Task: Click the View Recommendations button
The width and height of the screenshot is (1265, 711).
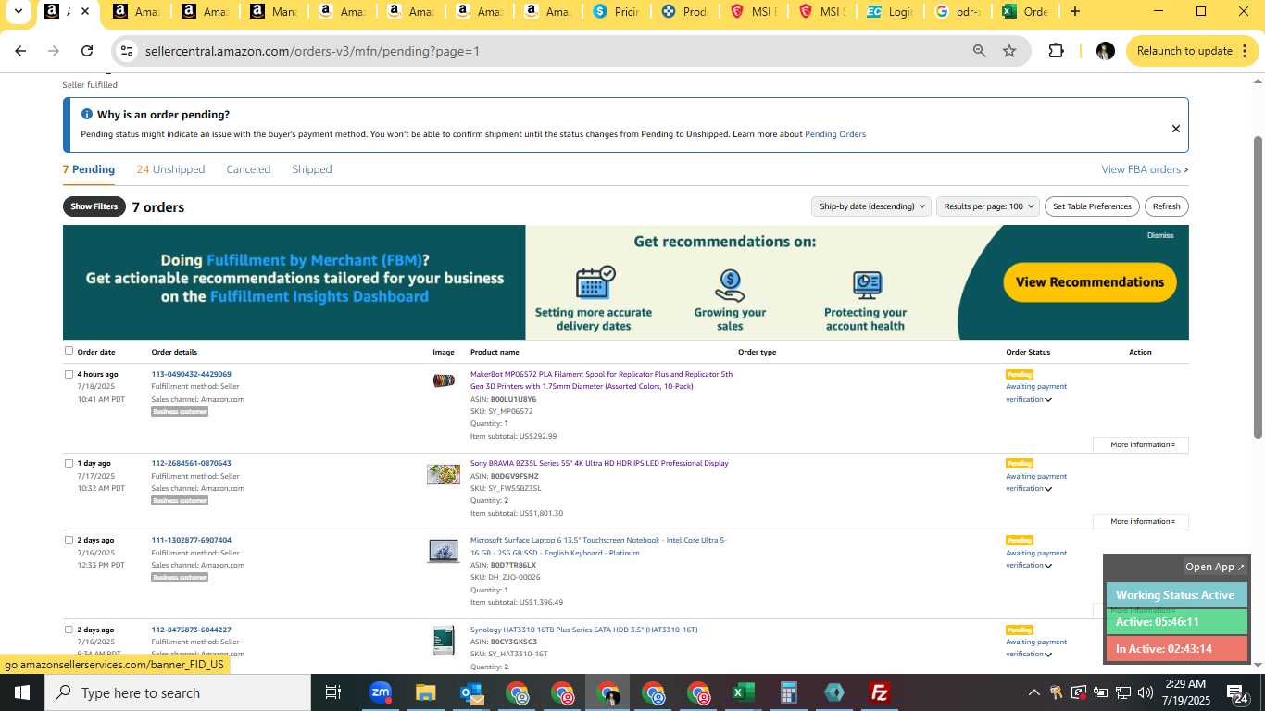Action: (1090, 282)
